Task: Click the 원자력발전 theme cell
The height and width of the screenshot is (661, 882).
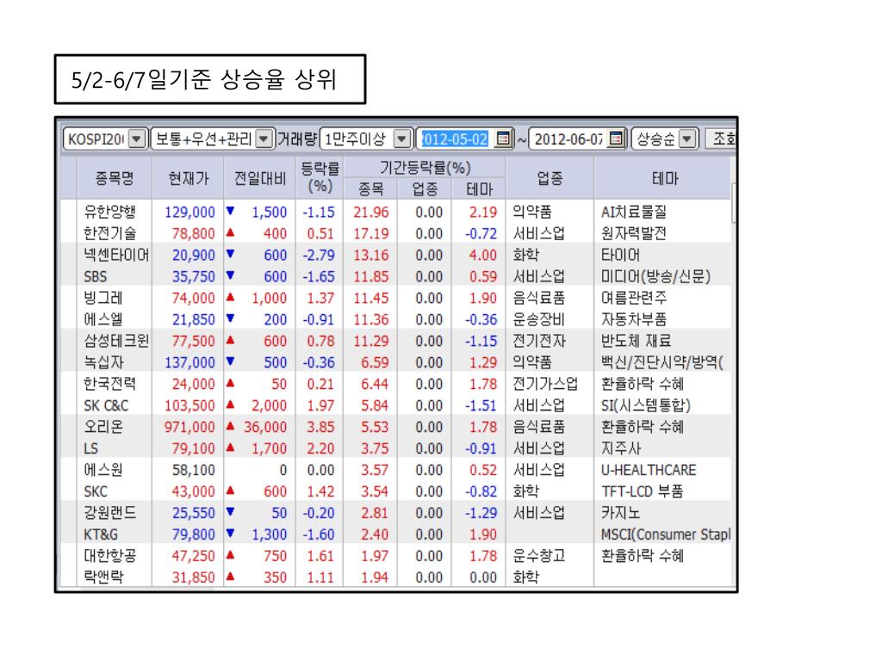Action: click(633, 233)
